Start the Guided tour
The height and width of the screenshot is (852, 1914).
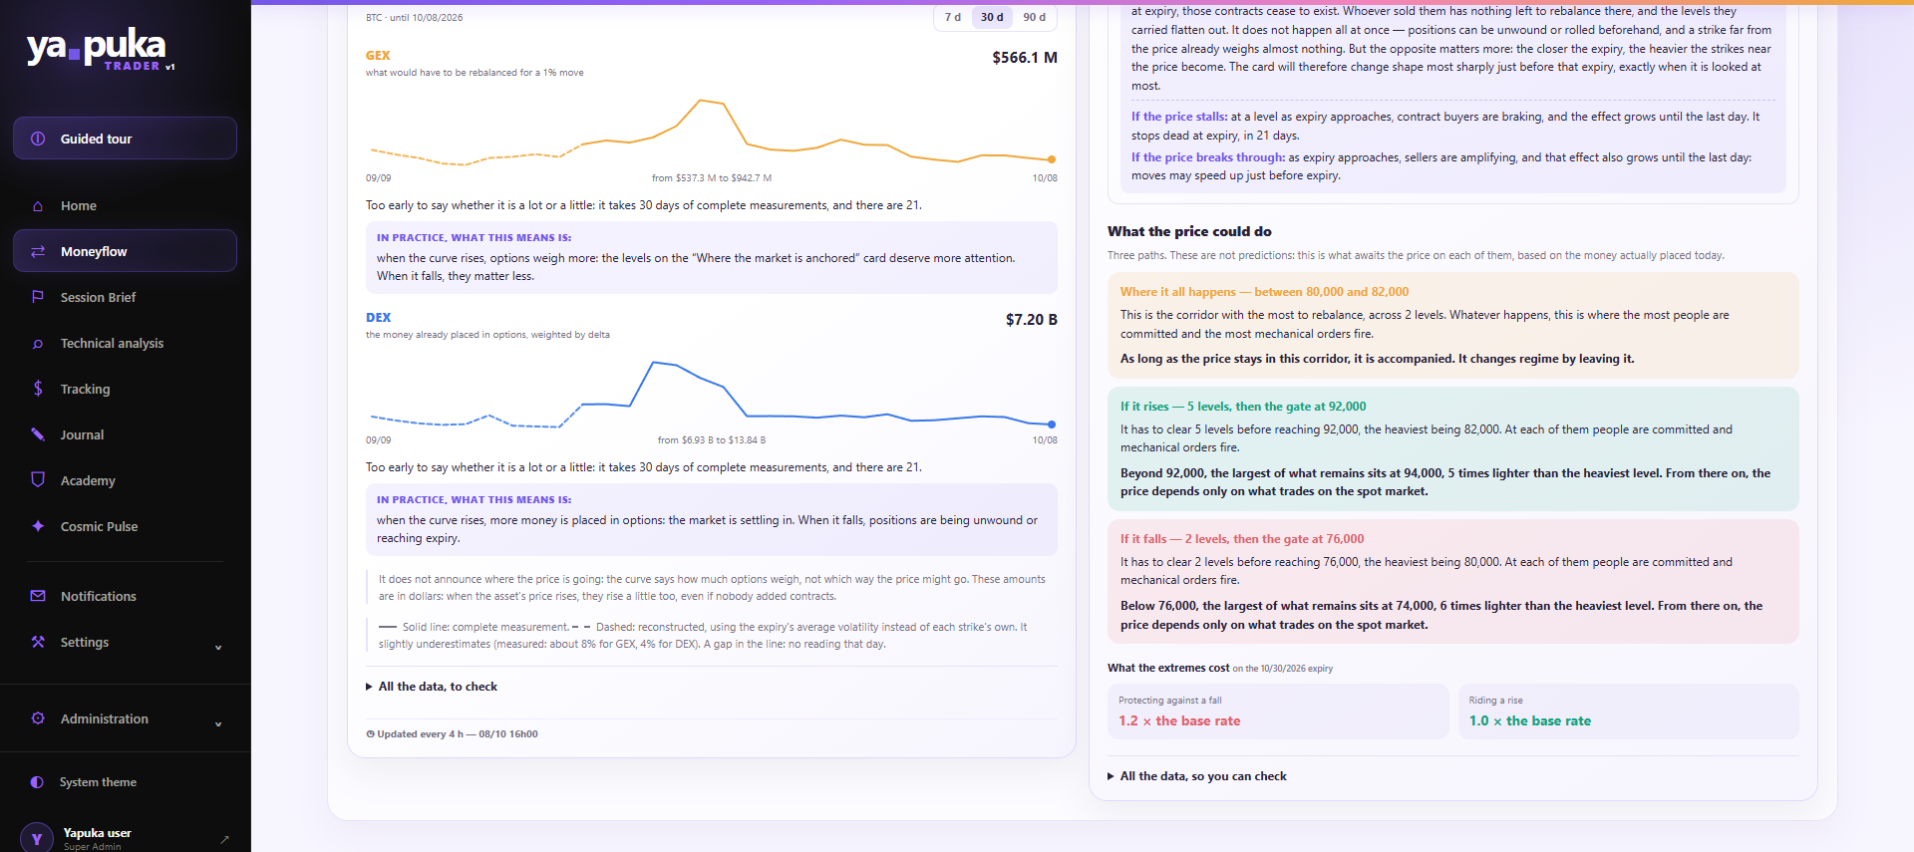(x=125, y=139)
